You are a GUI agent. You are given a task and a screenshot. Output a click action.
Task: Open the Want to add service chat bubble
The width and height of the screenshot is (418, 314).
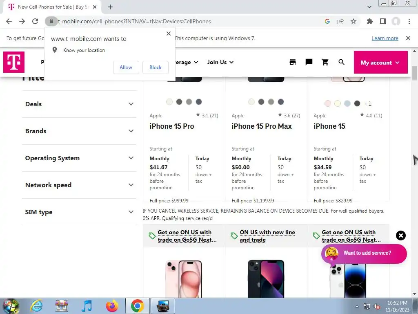point(364,253)
